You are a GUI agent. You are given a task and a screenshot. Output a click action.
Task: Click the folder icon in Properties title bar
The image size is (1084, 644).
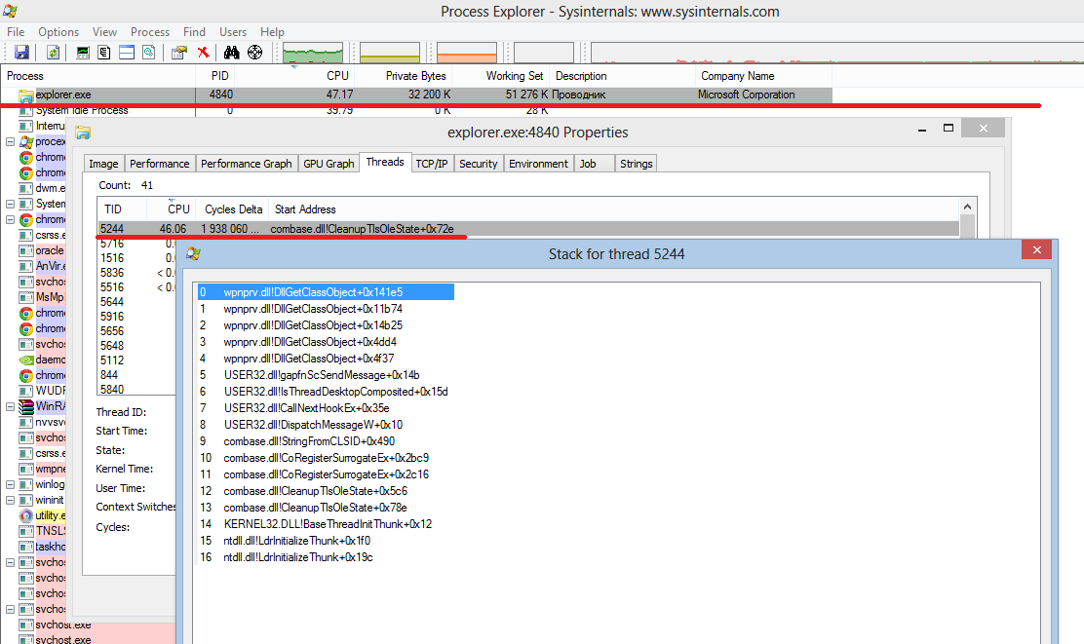[x=83, y=133]
